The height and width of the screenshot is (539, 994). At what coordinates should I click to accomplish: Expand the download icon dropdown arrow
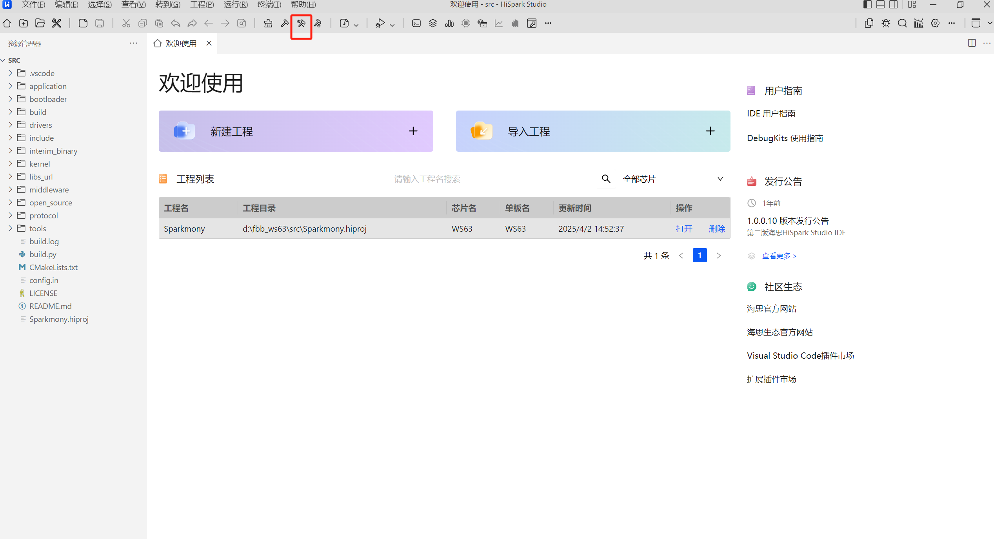tap(356, 25)
